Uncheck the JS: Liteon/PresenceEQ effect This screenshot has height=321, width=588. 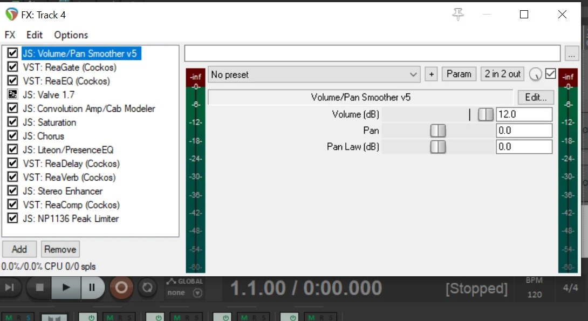12,149
